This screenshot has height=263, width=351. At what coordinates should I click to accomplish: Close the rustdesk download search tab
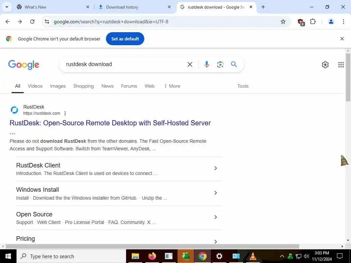[251, 7]
